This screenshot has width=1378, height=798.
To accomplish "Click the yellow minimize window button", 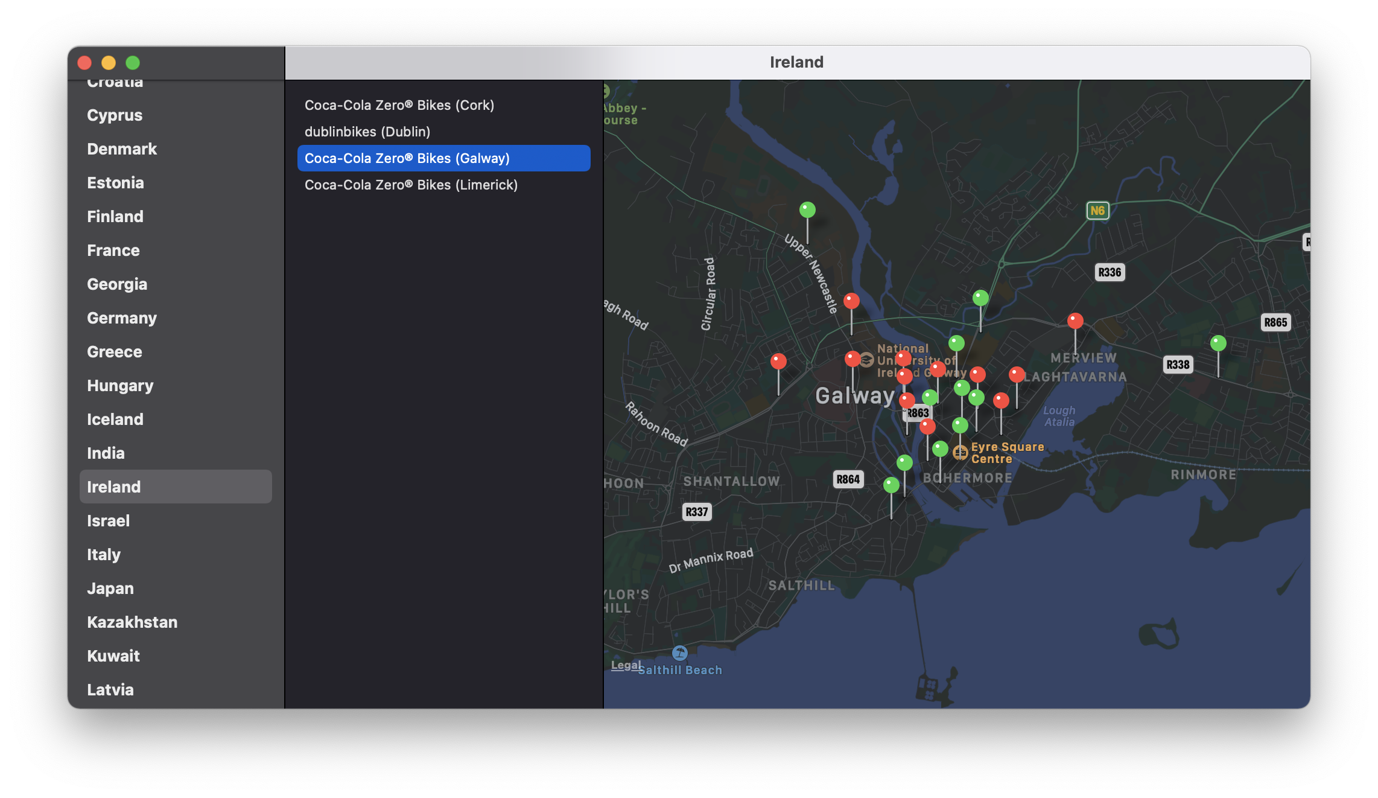I will pos(109,63).
